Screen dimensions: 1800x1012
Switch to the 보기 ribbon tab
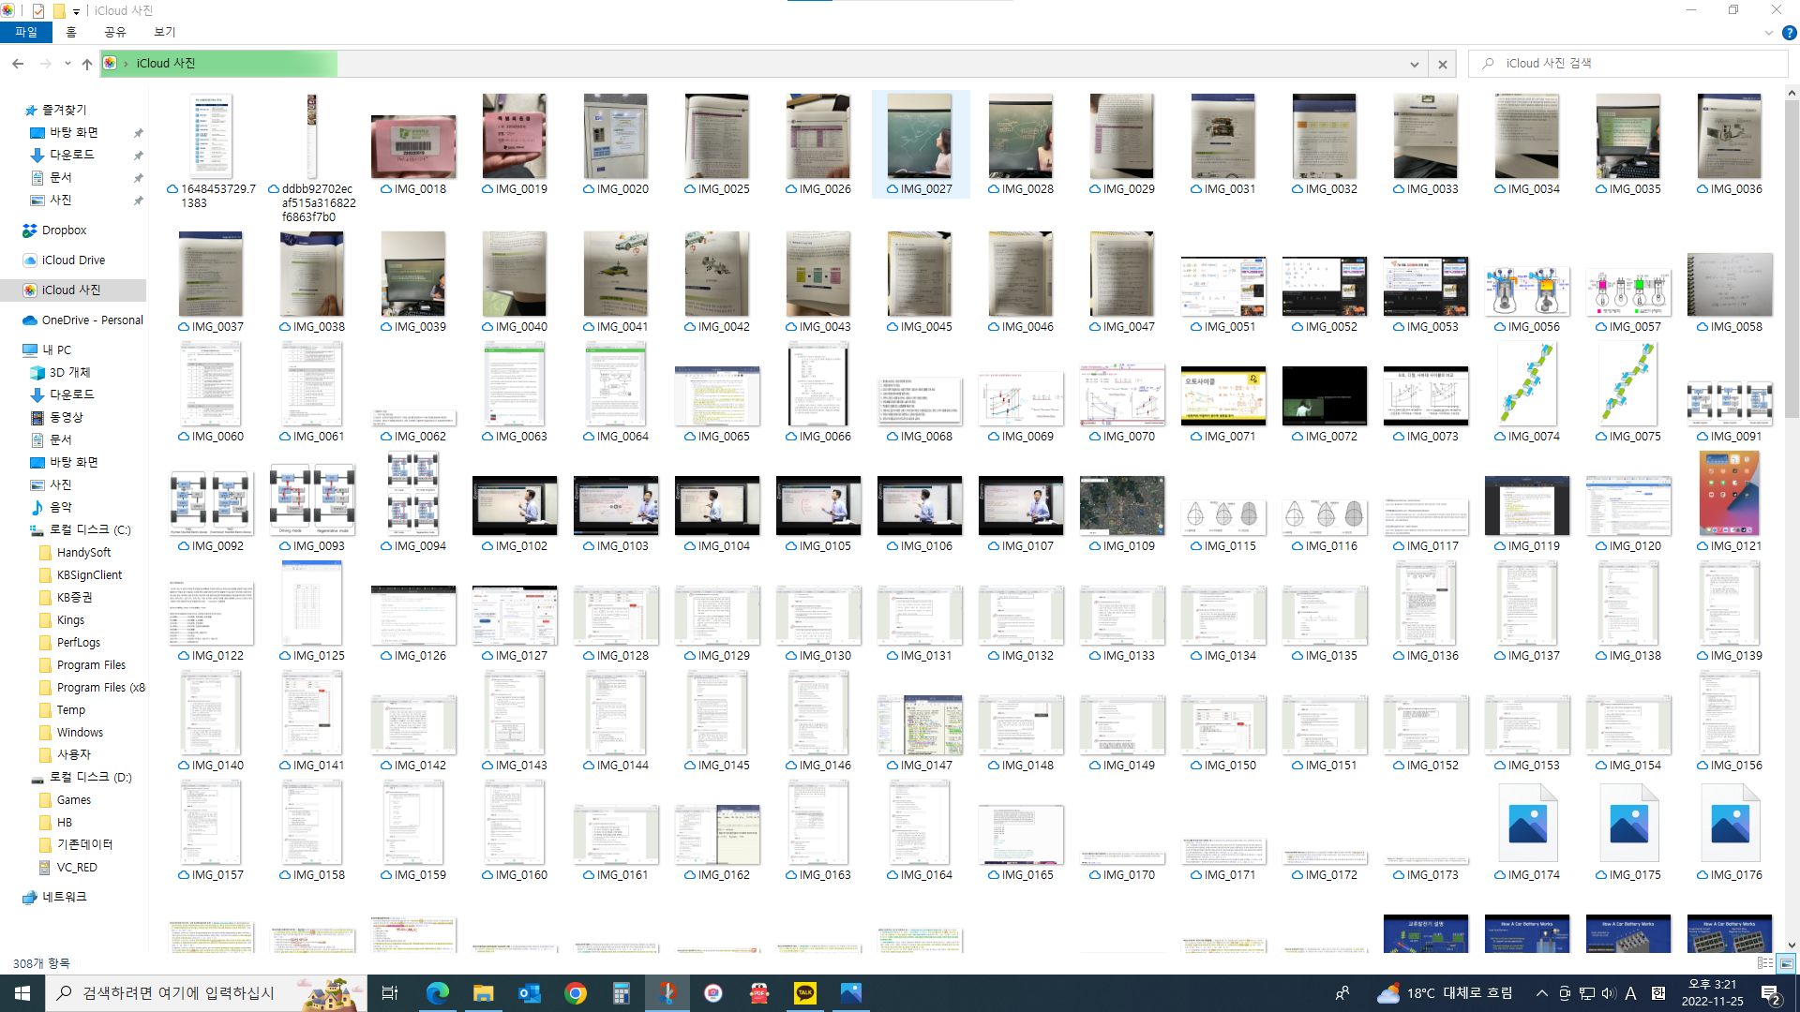point(164,32)
